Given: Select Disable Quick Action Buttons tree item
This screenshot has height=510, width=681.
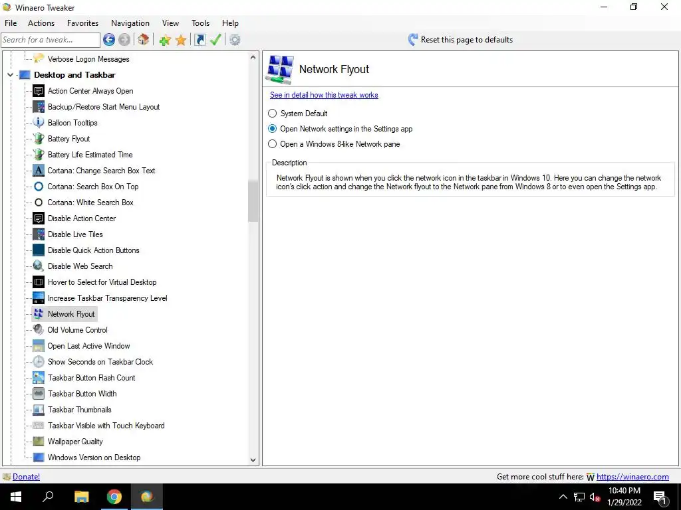Looking at the screenshot, I should (x=93, y=250).
